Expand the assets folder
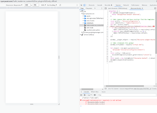The height and width of the screenshot is (113, 157). [83, 16]
